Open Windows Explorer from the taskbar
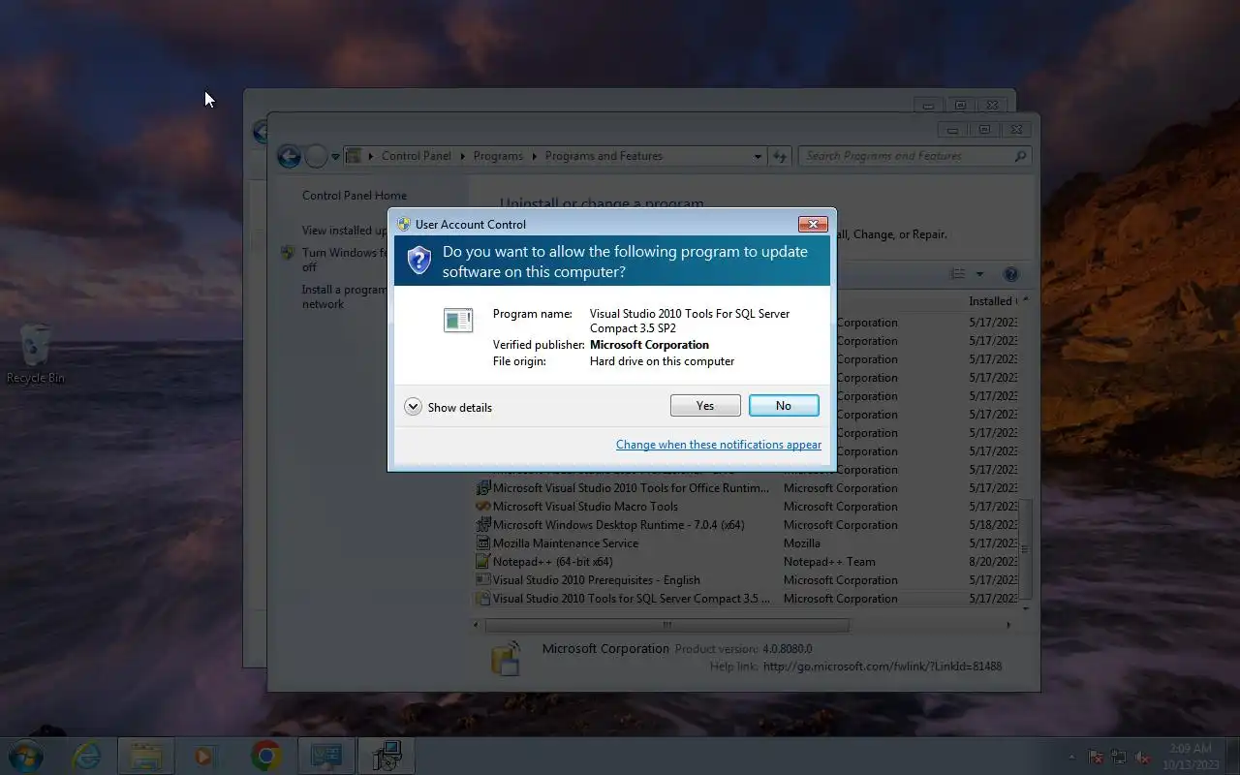This screenshot has height=775, width=1240. 146,756
